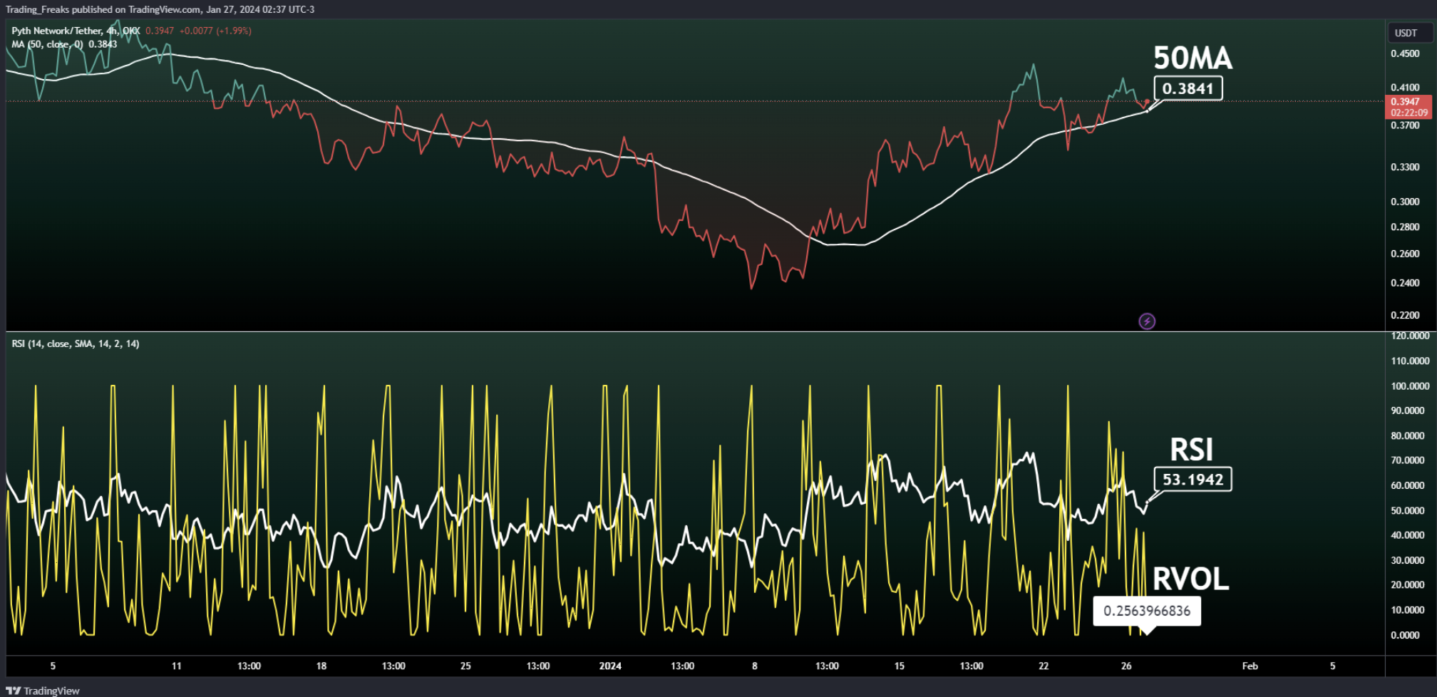Click the 0.4100 price axis label
This screenshot has height=697, width=1437.
click(x=1405, y=88)
